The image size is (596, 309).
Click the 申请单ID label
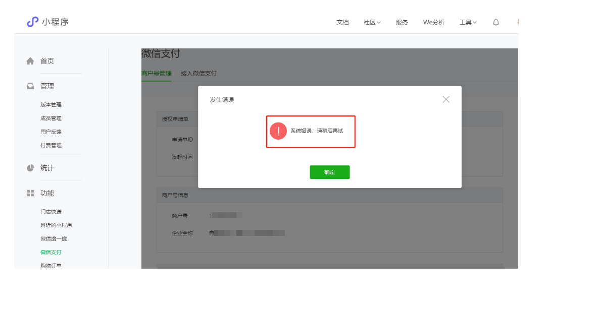182,140
